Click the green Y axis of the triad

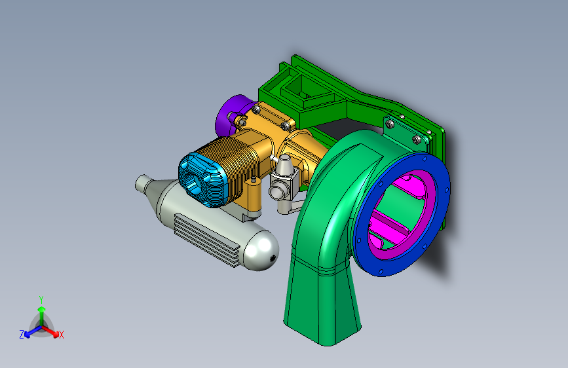[x=42, y=316]
